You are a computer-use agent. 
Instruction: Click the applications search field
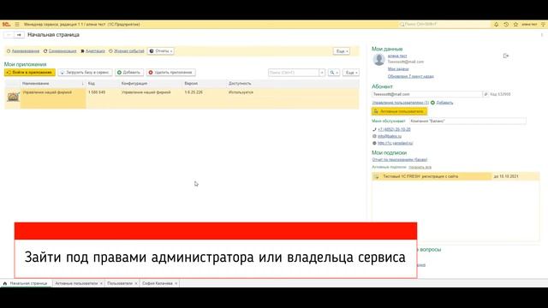293,73
